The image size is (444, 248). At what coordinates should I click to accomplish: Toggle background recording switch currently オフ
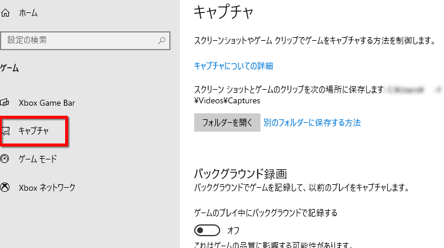(x=207, y=230)
